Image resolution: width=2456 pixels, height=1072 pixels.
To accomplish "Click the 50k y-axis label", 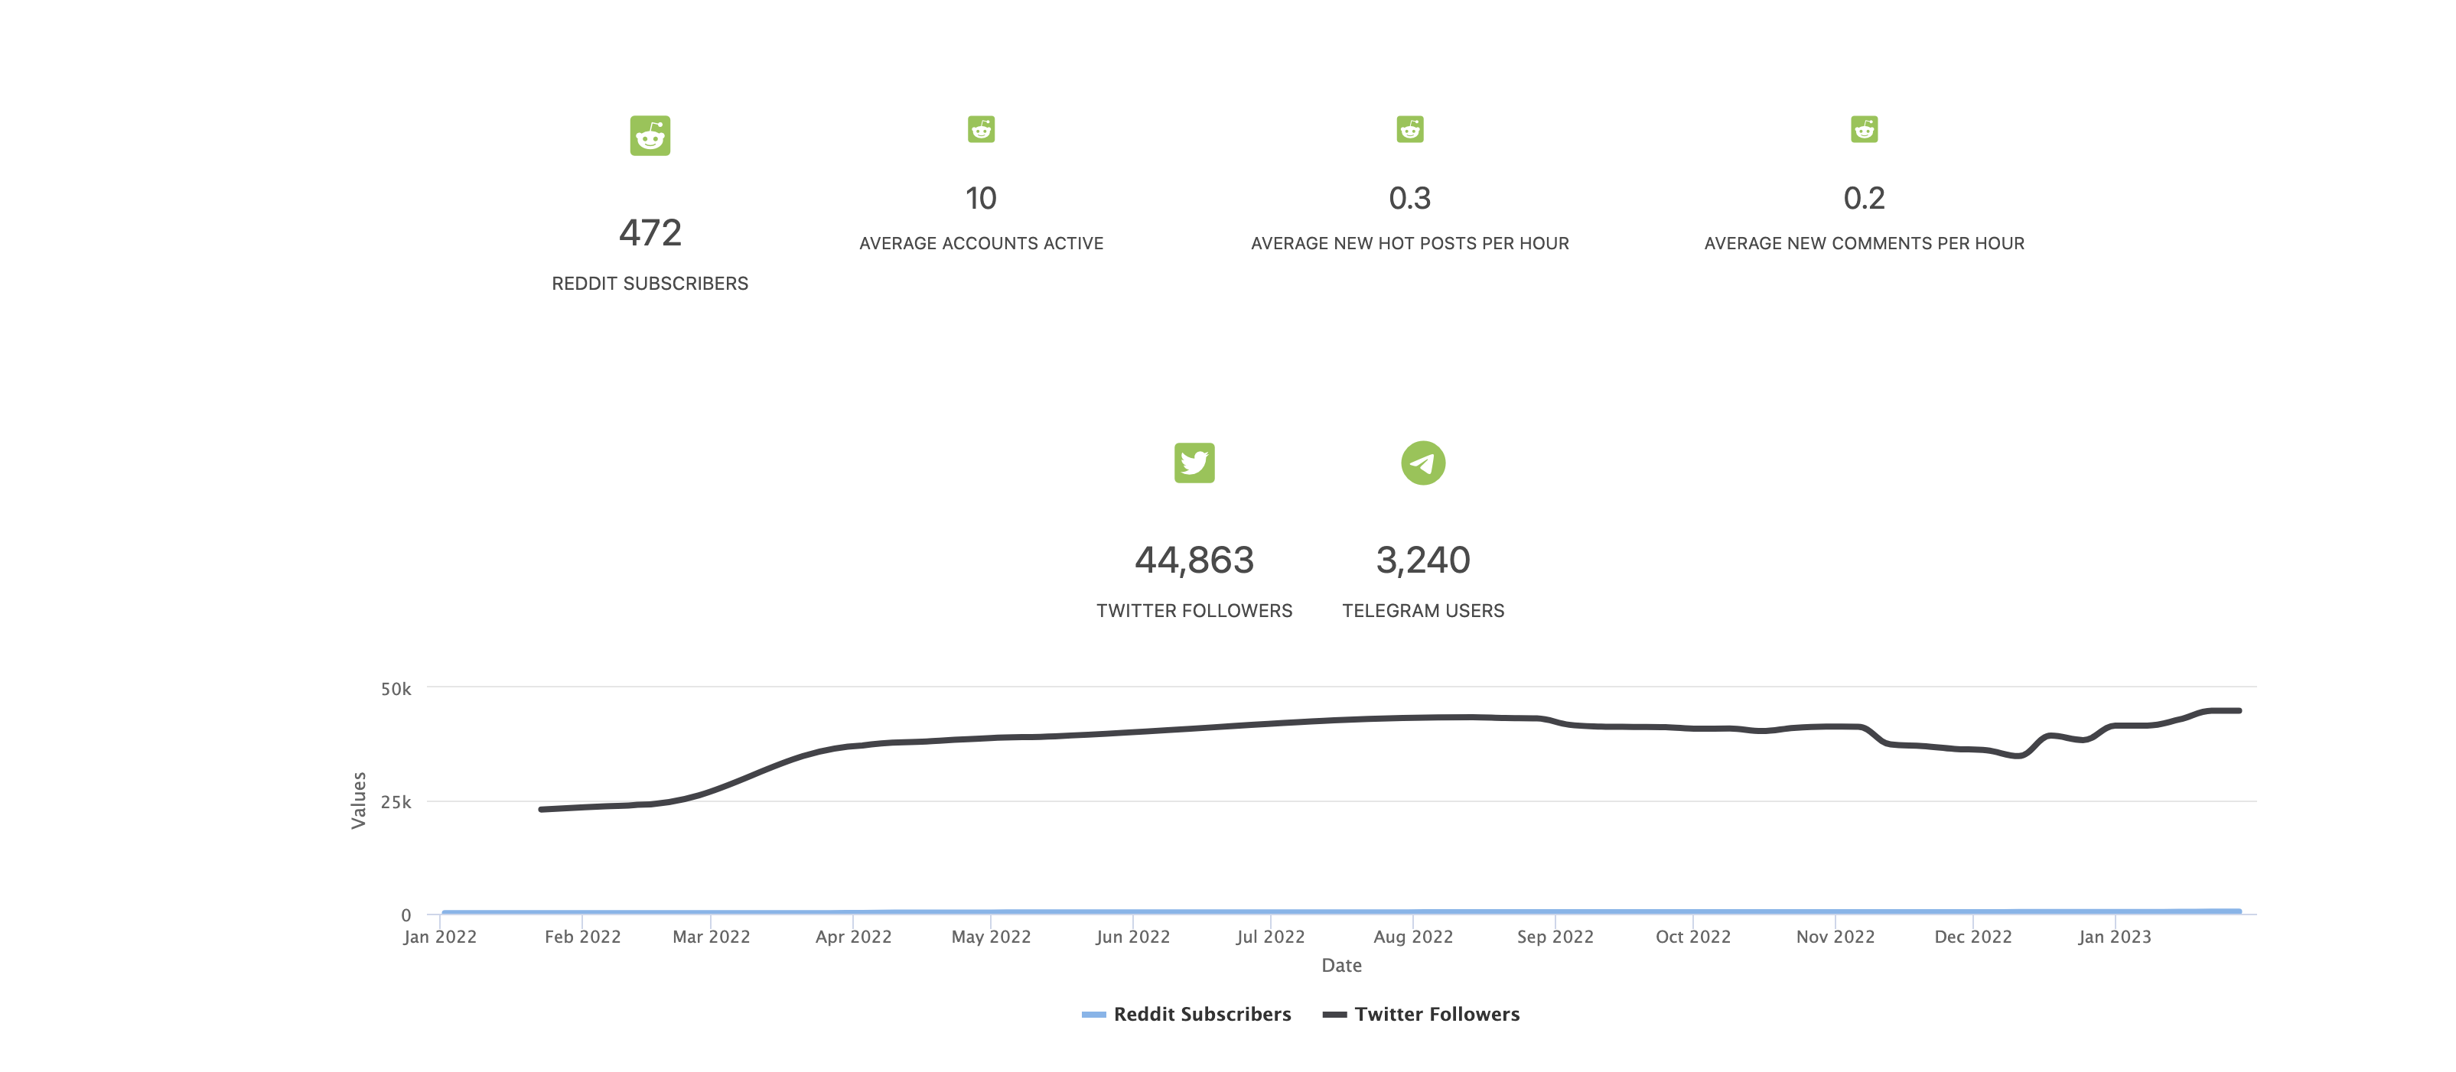I will point(396,689).
